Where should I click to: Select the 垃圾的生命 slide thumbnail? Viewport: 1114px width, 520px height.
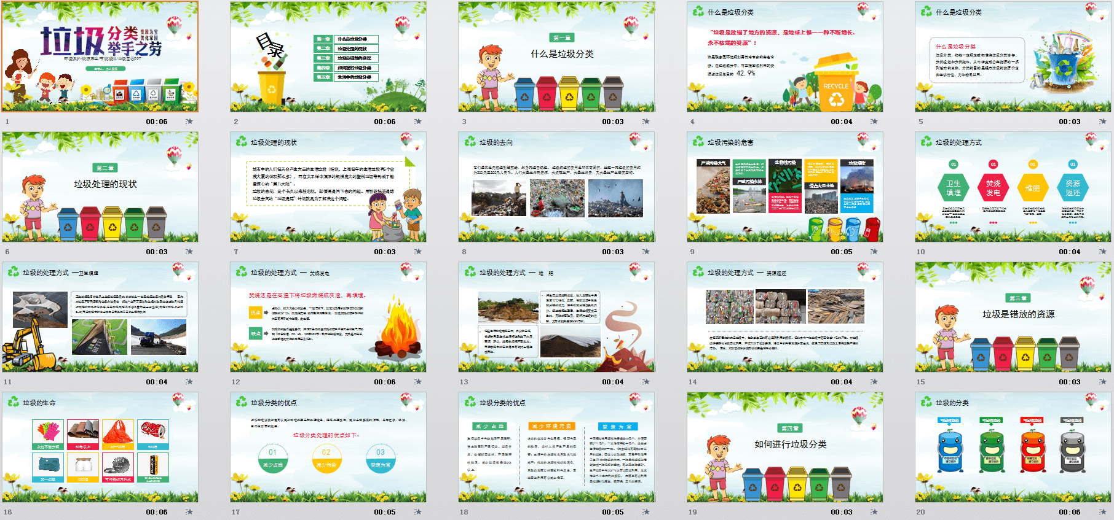click(100, 447)
